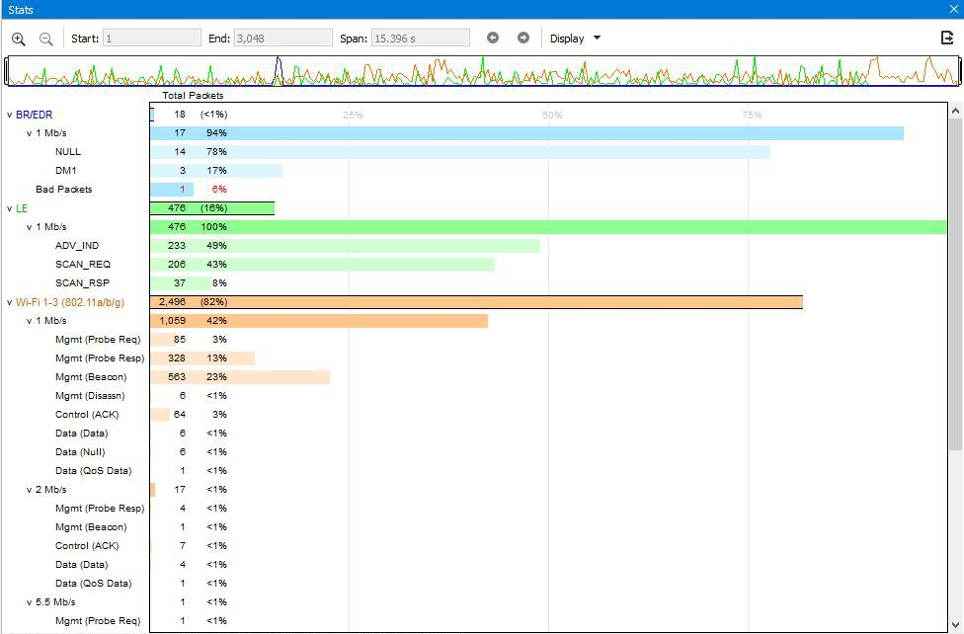964x634 pixels.
Task: Click the Wi-Fi 82% orange bar
Action: [476, 302]
